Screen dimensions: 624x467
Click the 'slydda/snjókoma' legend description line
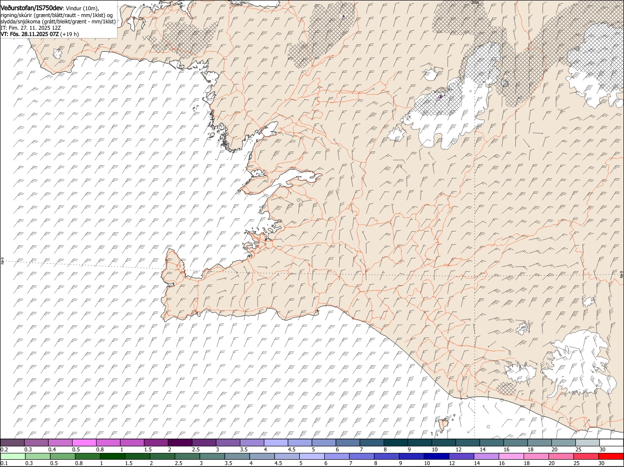tap(58, 21)
